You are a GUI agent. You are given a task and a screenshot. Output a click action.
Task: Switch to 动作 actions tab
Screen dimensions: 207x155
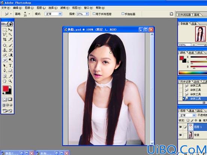196,82
